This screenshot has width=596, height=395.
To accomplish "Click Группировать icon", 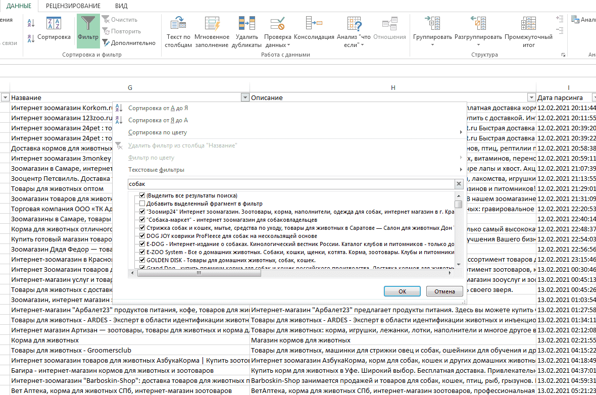I will [x=432, y=24].
